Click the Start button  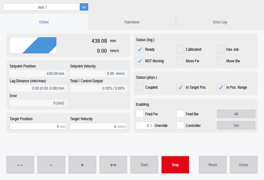click(x=144, y=165)
